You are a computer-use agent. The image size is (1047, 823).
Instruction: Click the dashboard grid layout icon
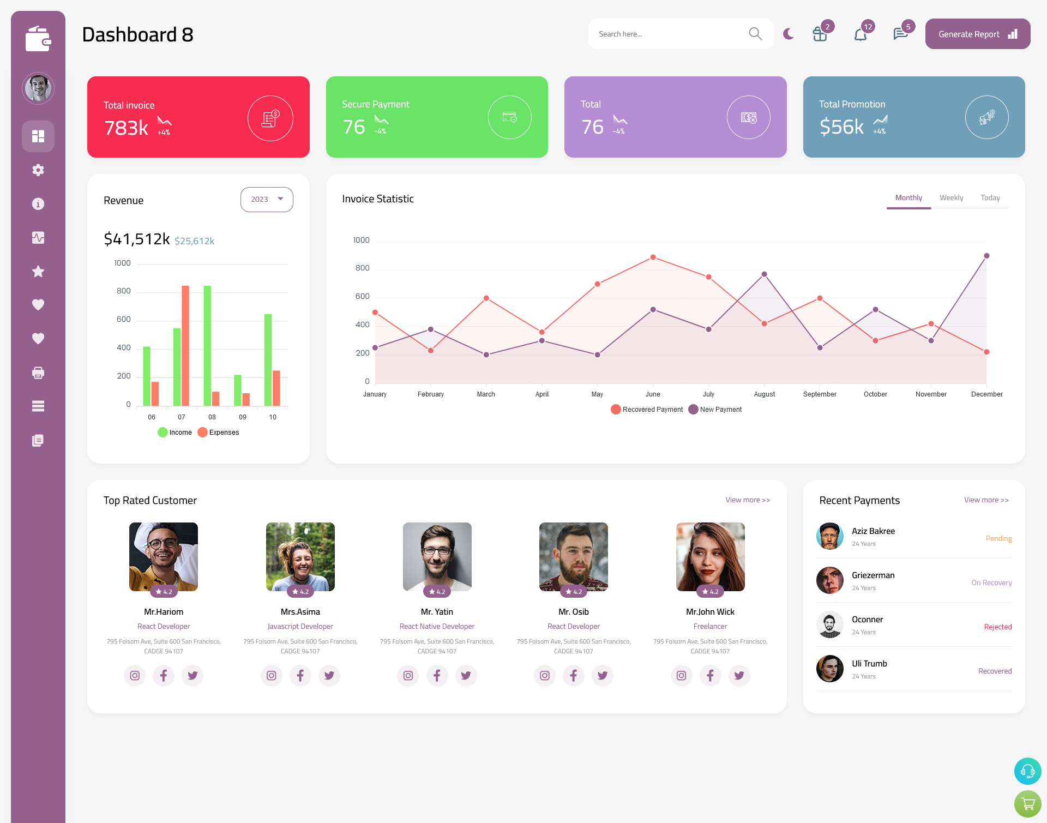click(38, 136)
